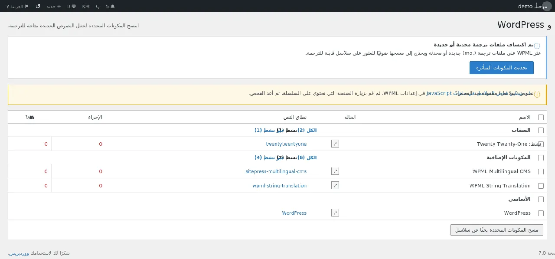Click the search magnifier in admin bar
The width and height of the screenshot is (555, 259).
click(98, 7)
